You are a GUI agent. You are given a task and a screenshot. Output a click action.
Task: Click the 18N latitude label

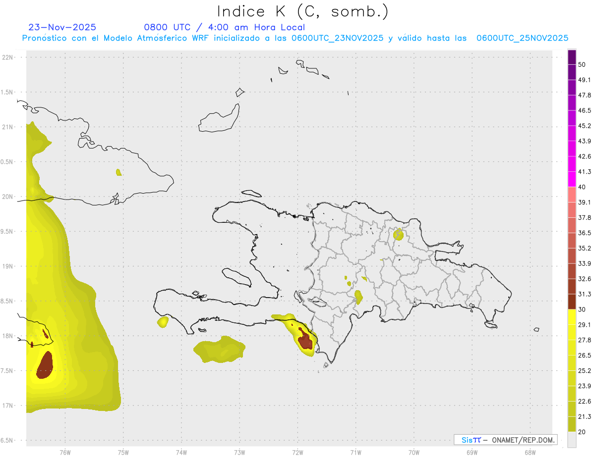[x=8, y=336]
